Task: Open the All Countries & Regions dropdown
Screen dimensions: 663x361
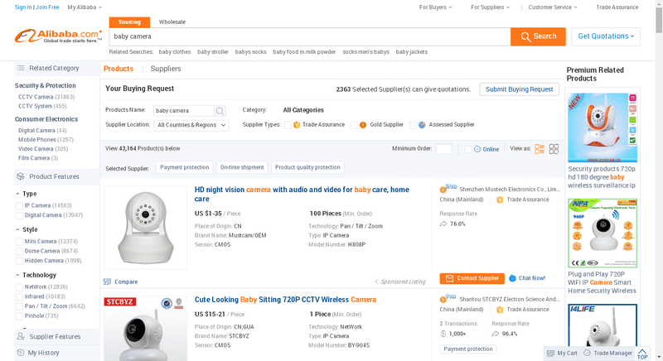Action: 191,125
